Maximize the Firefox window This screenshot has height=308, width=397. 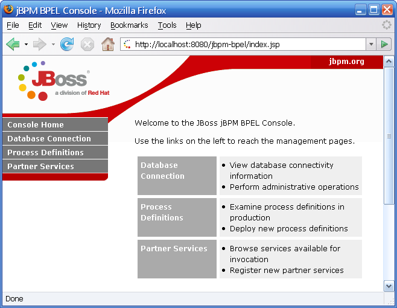click(373, 10)
